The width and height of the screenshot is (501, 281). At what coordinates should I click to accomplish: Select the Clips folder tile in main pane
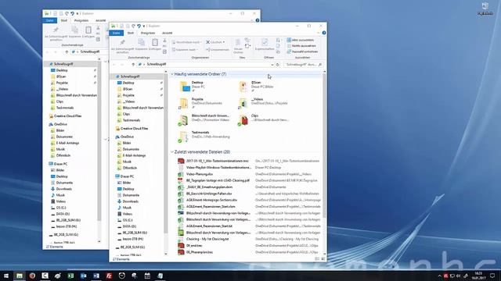click(264, 119)
